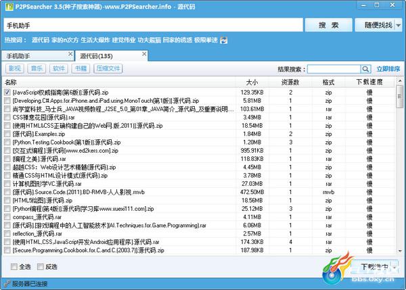Enable the 全选 select-all checkbox
Viewport: 406px width, 290px height.
[x=14, y=267]
